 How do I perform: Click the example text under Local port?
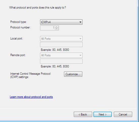pyautogui.click(x=55, y=50)
